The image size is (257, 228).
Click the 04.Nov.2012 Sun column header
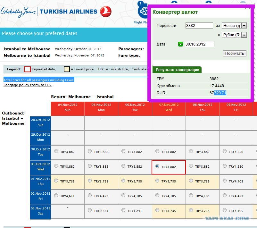point(68,109)
